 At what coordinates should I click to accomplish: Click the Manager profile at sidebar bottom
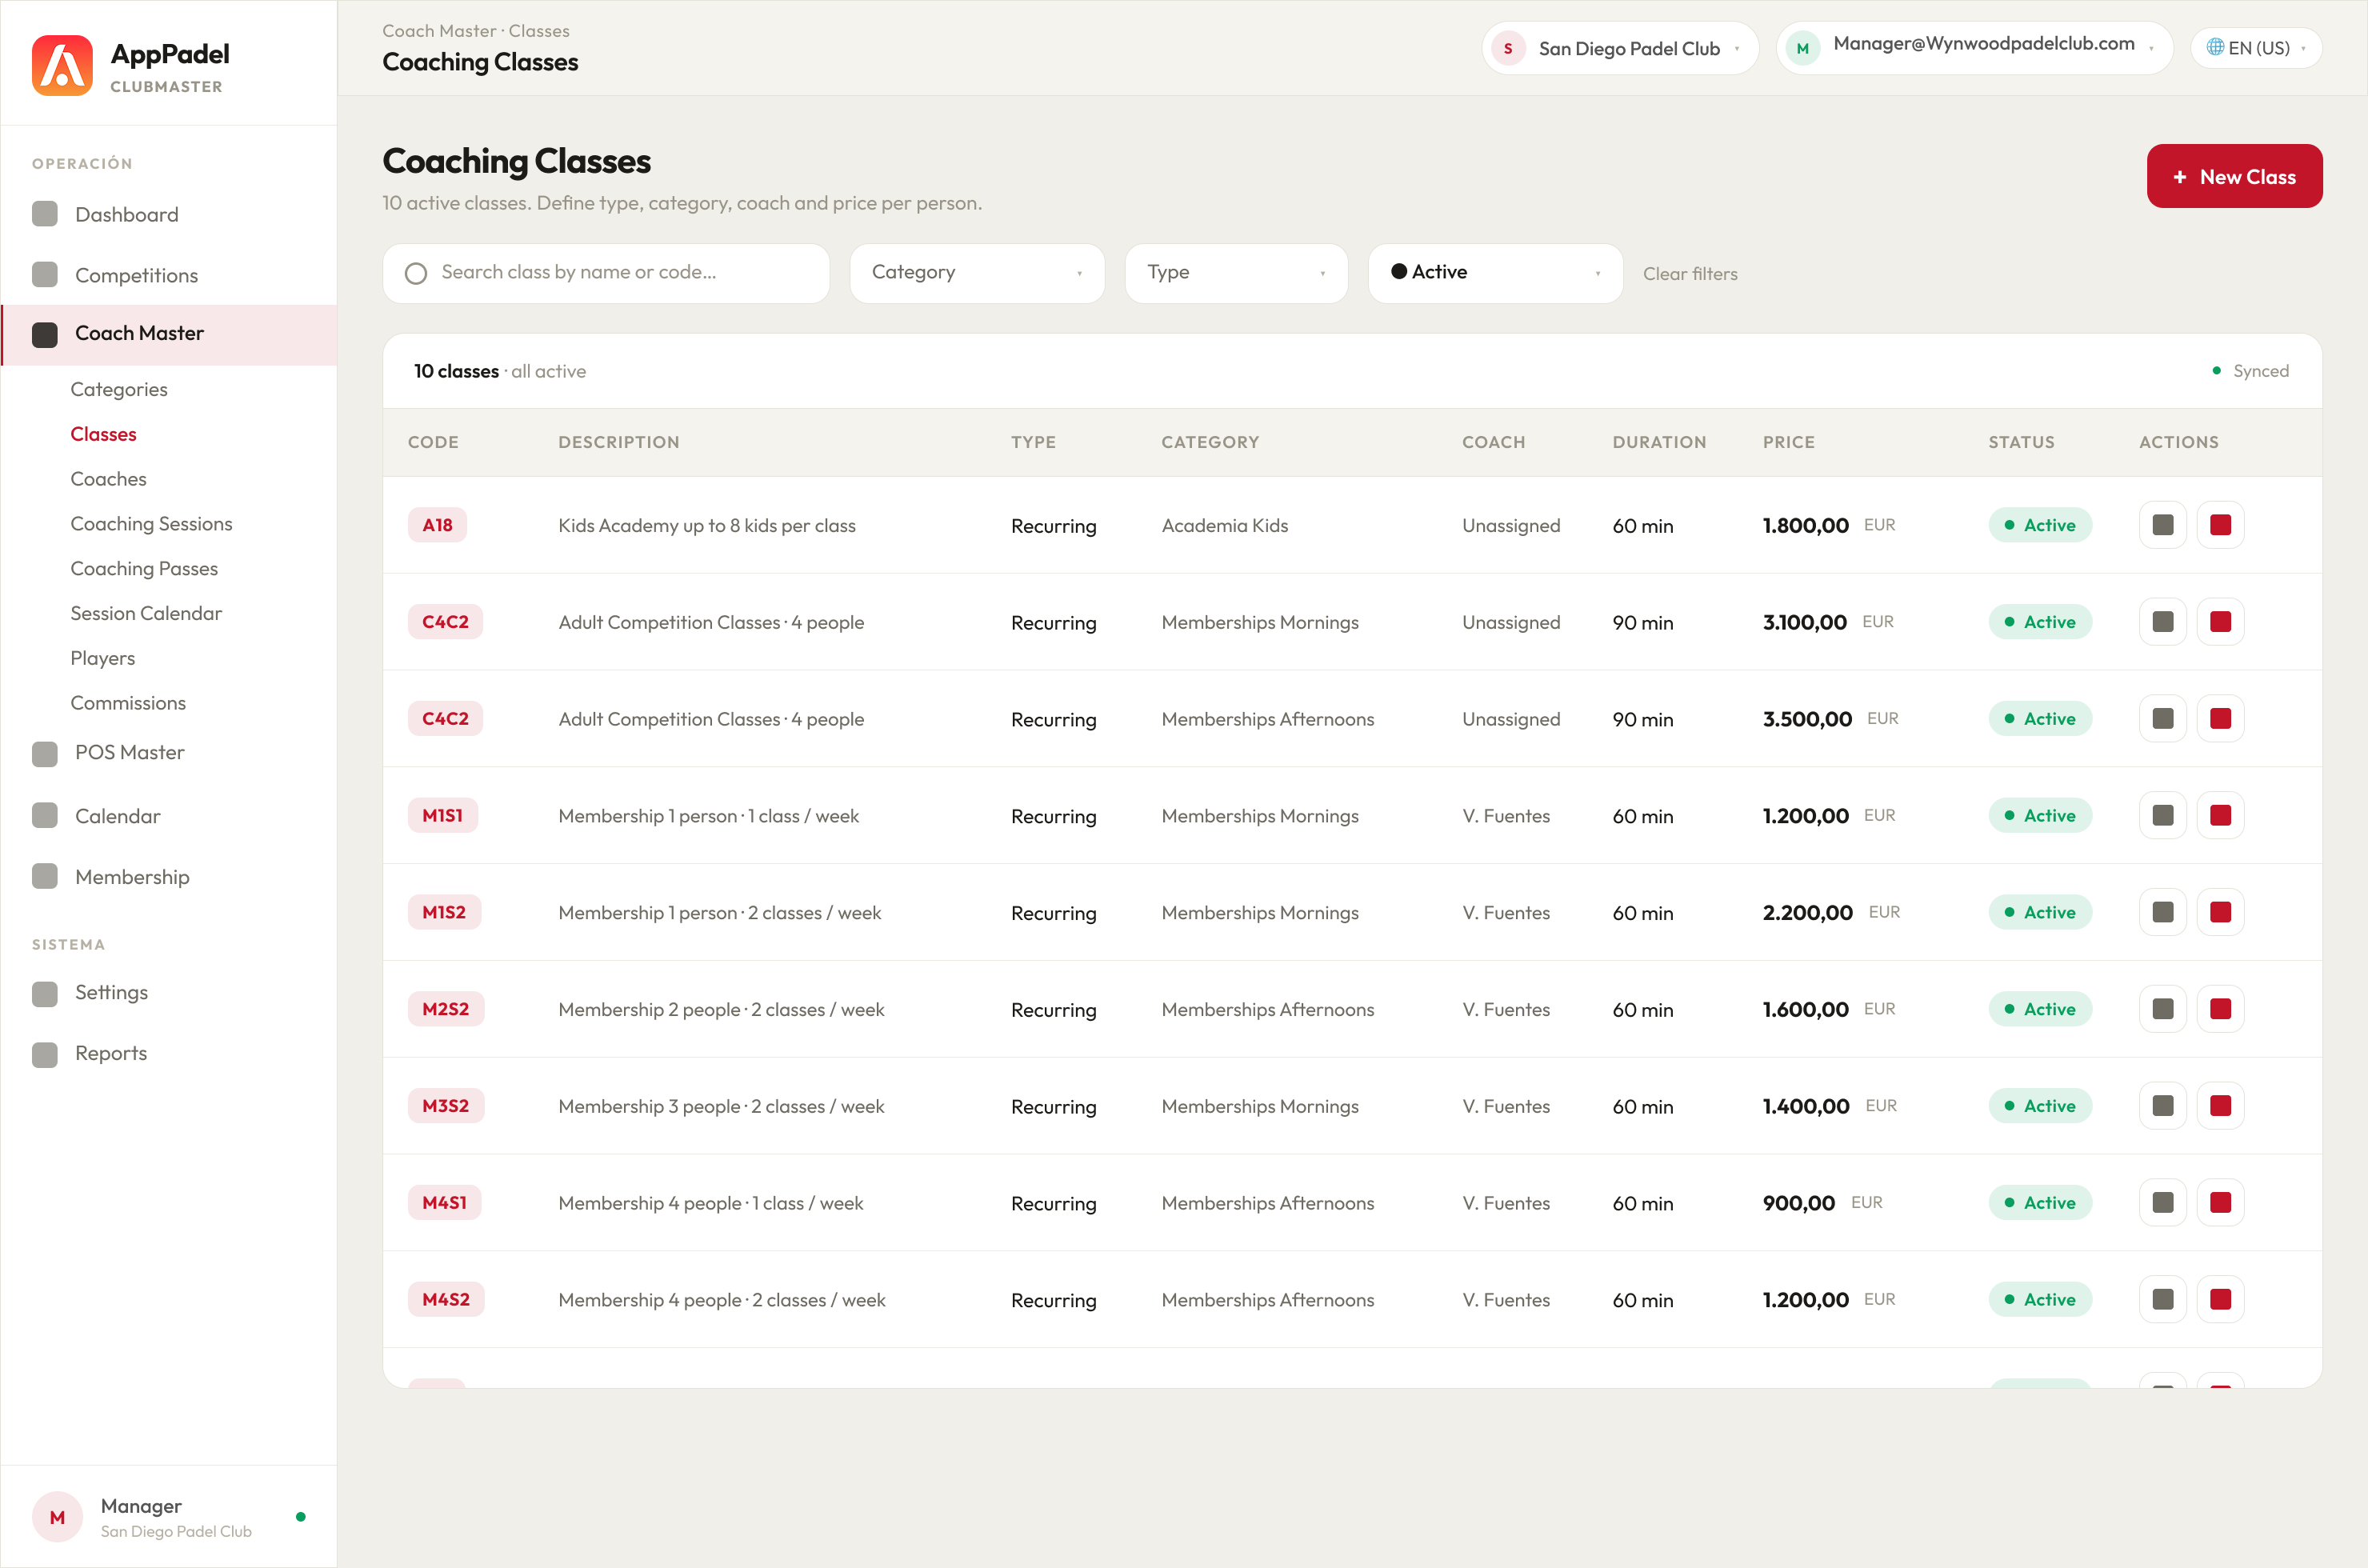(168, 1517)
